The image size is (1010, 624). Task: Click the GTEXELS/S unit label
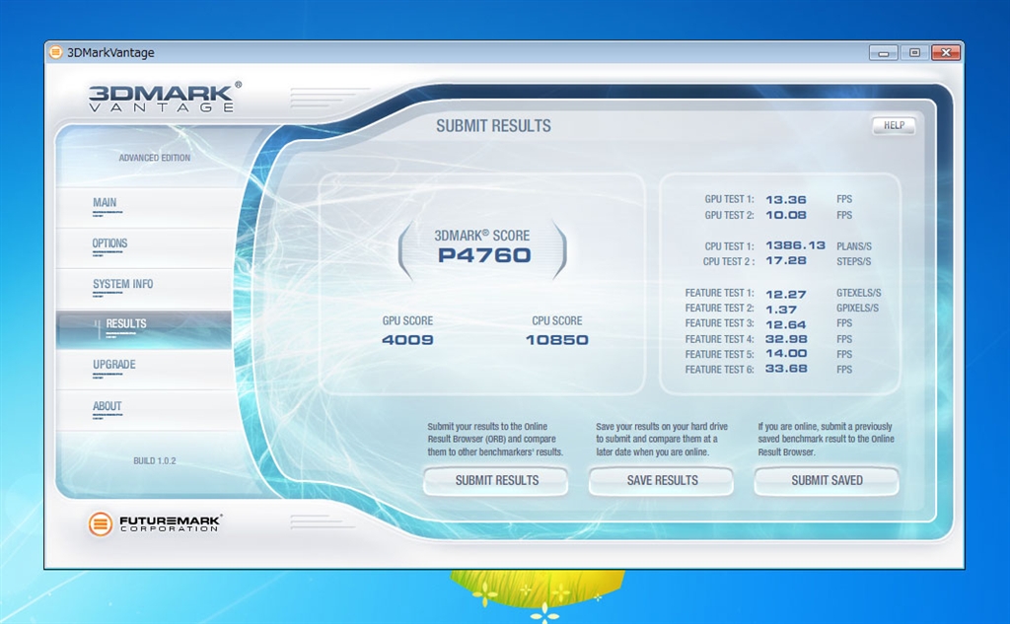(859, 293)
